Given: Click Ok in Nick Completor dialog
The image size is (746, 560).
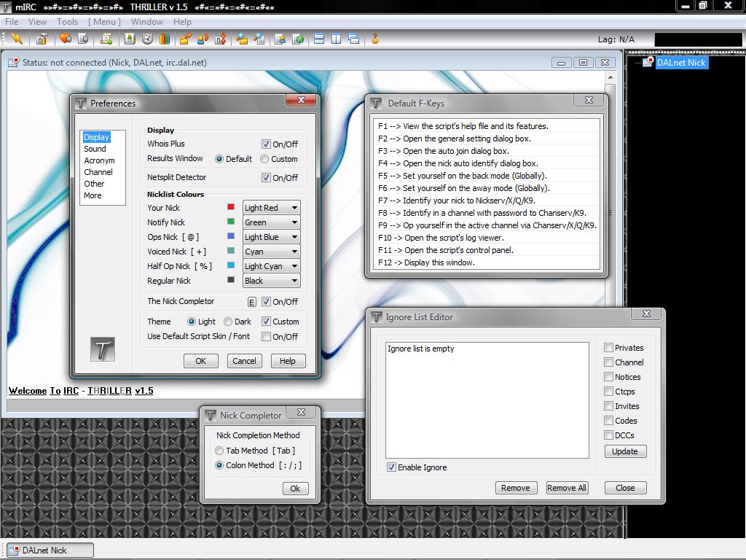Looking at the screenshot, I should click(x=296, y=489).
